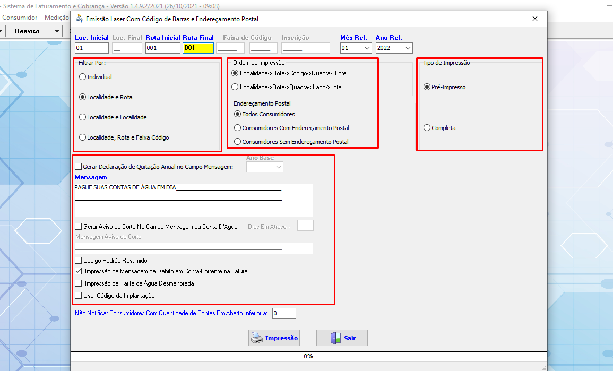
Task: Toggle Código Padrão Resumido checkbox
Action: (x=79, y=261)
